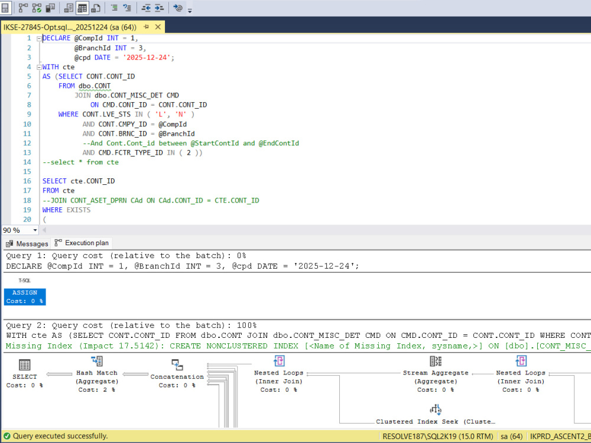Comment out the selected lines
Screen dimensions: 591x443
[114, 8]
